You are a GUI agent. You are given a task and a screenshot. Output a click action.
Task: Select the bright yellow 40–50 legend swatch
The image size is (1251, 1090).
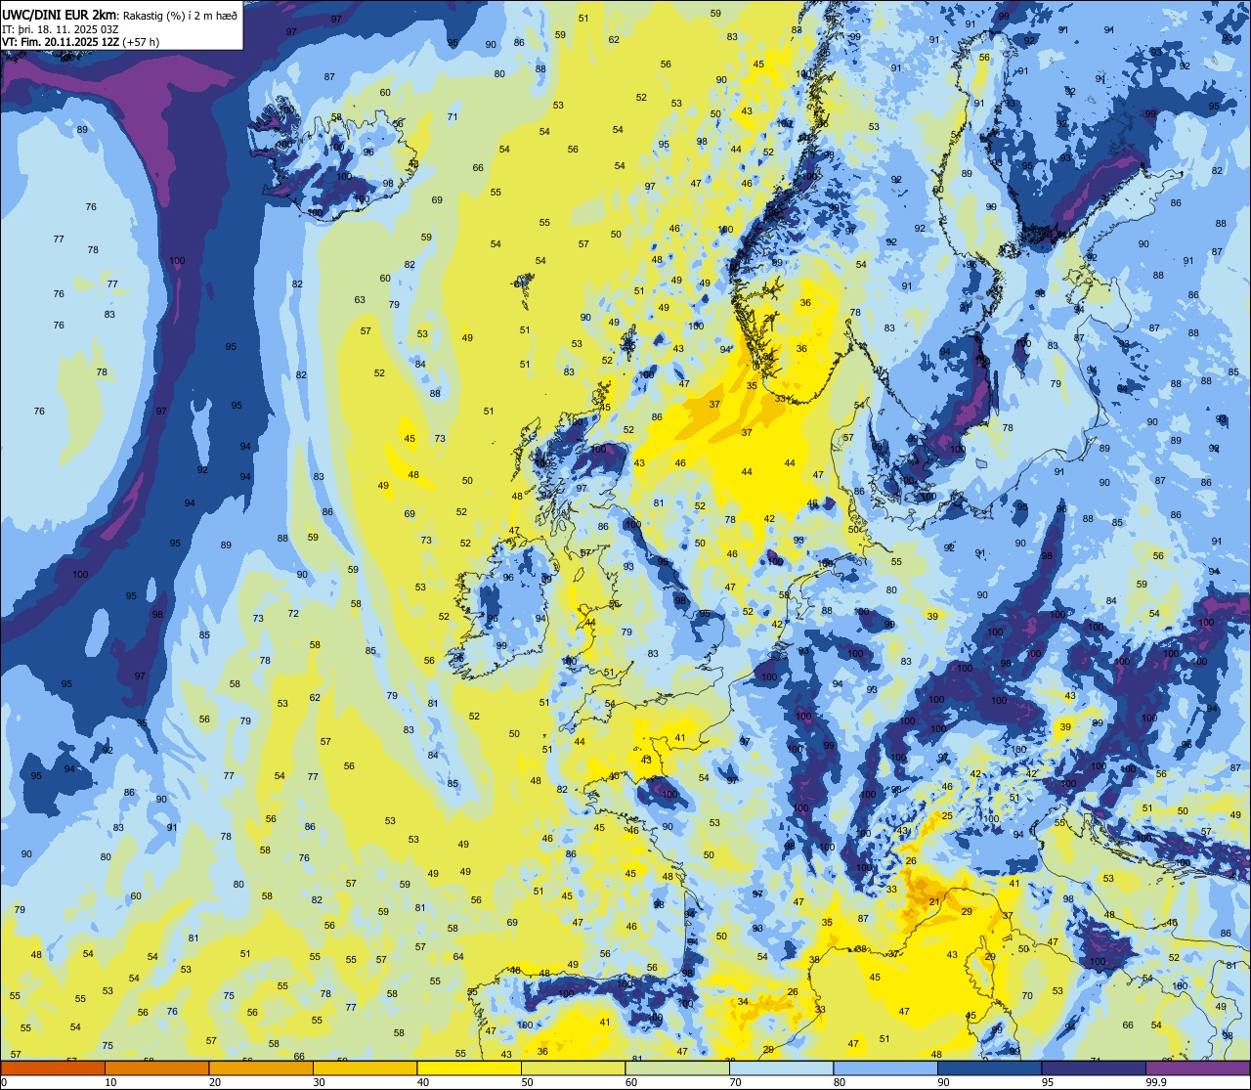(x=469, y=1068)
